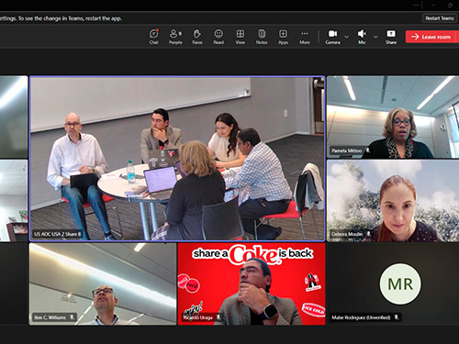Toggle the Camera on or off

click(332, 37)
